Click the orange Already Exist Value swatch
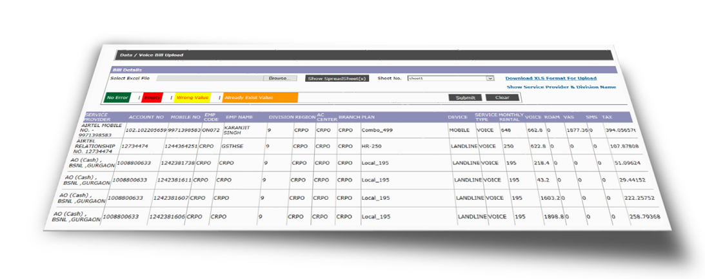This screenshot has width=705, height=279. [259, 97]
